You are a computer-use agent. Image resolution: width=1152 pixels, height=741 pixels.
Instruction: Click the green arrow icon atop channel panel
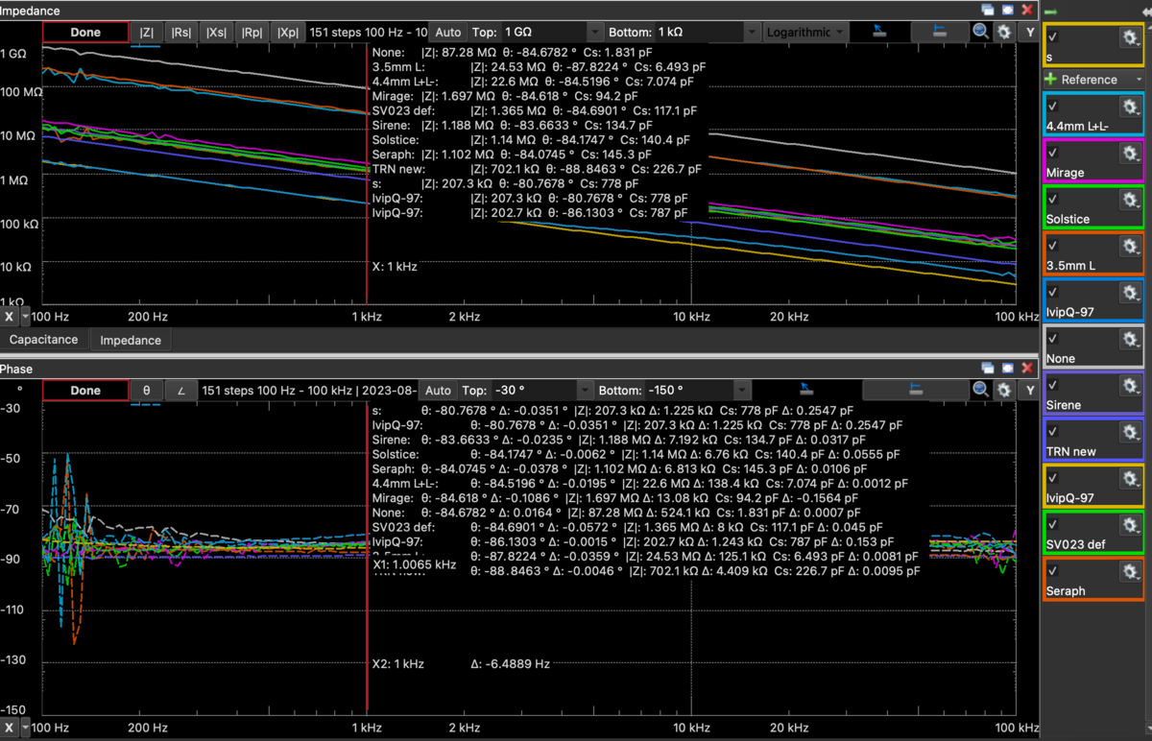pos(1051,12)
